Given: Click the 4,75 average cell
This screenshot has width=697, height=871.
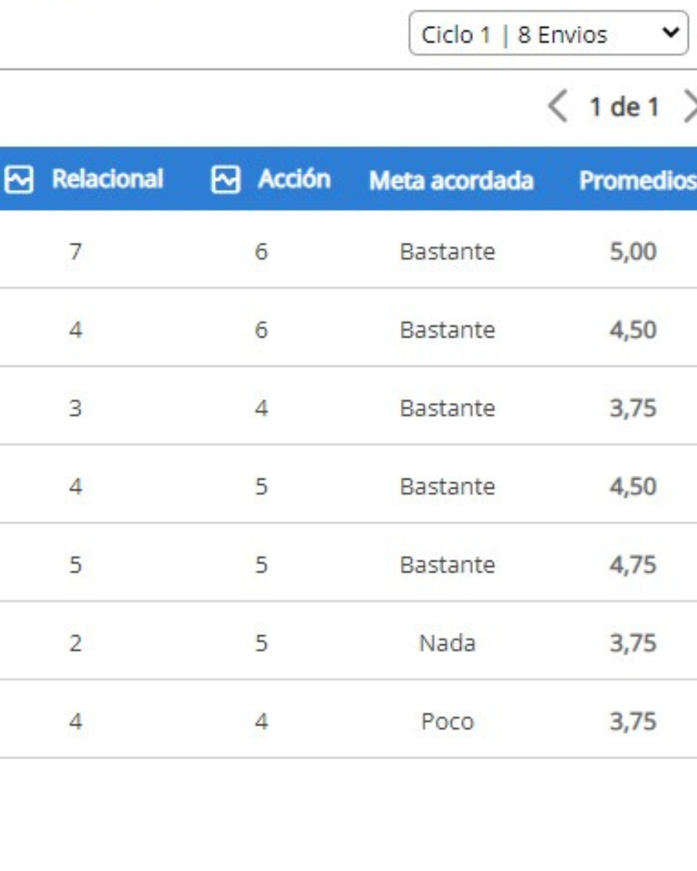Looking at the screenshot, I should [633, 565].
